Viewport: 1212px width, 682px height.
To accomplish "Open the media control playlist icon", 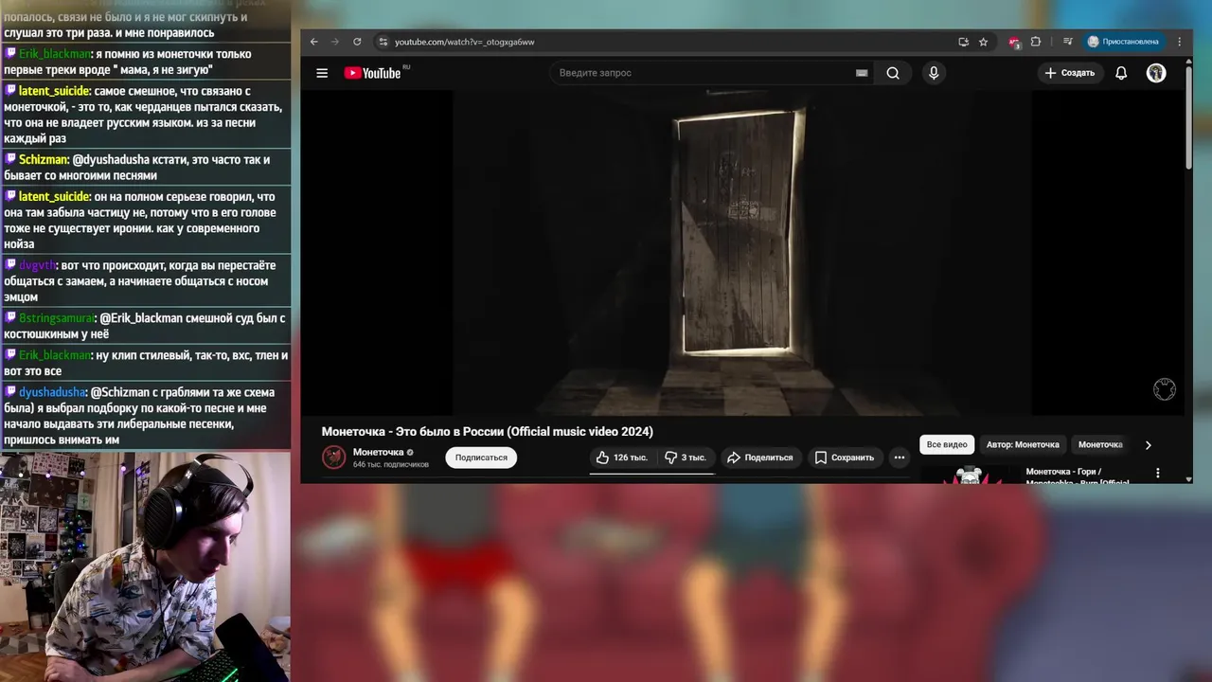I will coord(1067,42).
